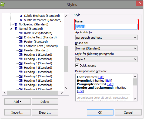Click the linked style icon for Heading 1
This screenshot has height=119, width=144.
21,55
